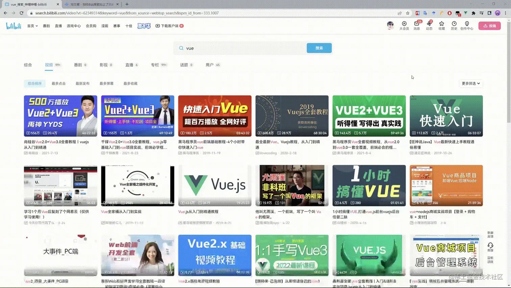Click the 新版反馈 side button
The height and width of the screenshot is (288, 511).
tap(490, 235)
